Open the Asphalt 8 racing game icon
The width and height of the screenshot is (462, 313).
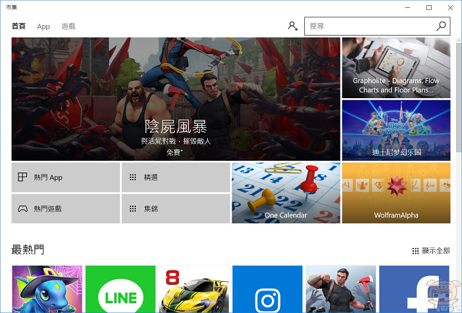[x=194, y=289]
